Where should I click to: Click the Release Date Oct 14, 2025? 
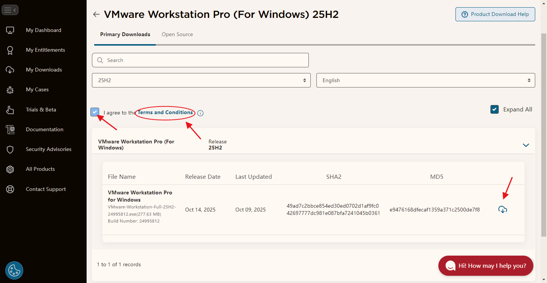coord(201,210)
